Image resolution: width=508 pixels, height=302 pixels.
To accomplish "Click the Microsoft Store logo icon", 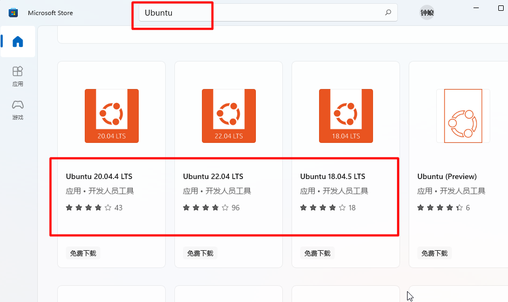I will (13, 12).
